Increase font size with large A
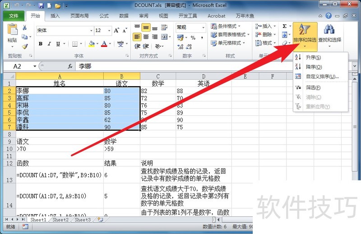The height and width of the screenshot is (234, 361). click(x=116, y=30)
